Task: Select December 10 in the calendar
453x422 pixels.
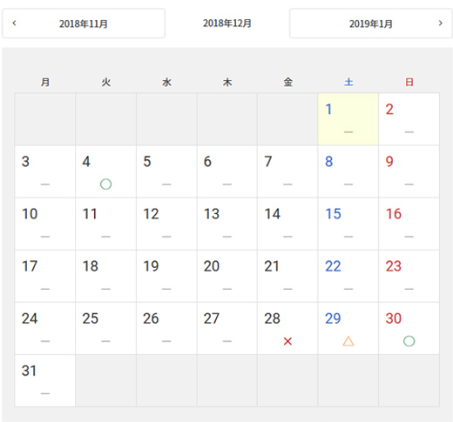Action: pos(45,224)
